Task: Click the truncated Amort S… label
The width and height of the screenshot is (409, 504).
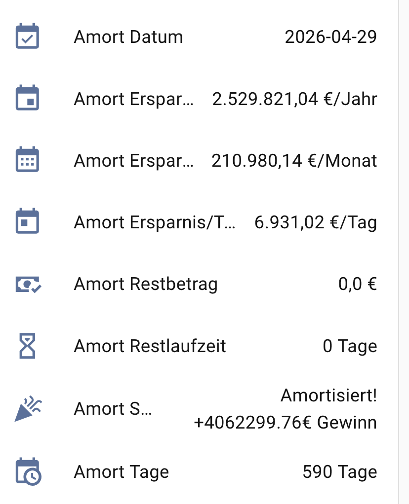Action: pos(113,409)
